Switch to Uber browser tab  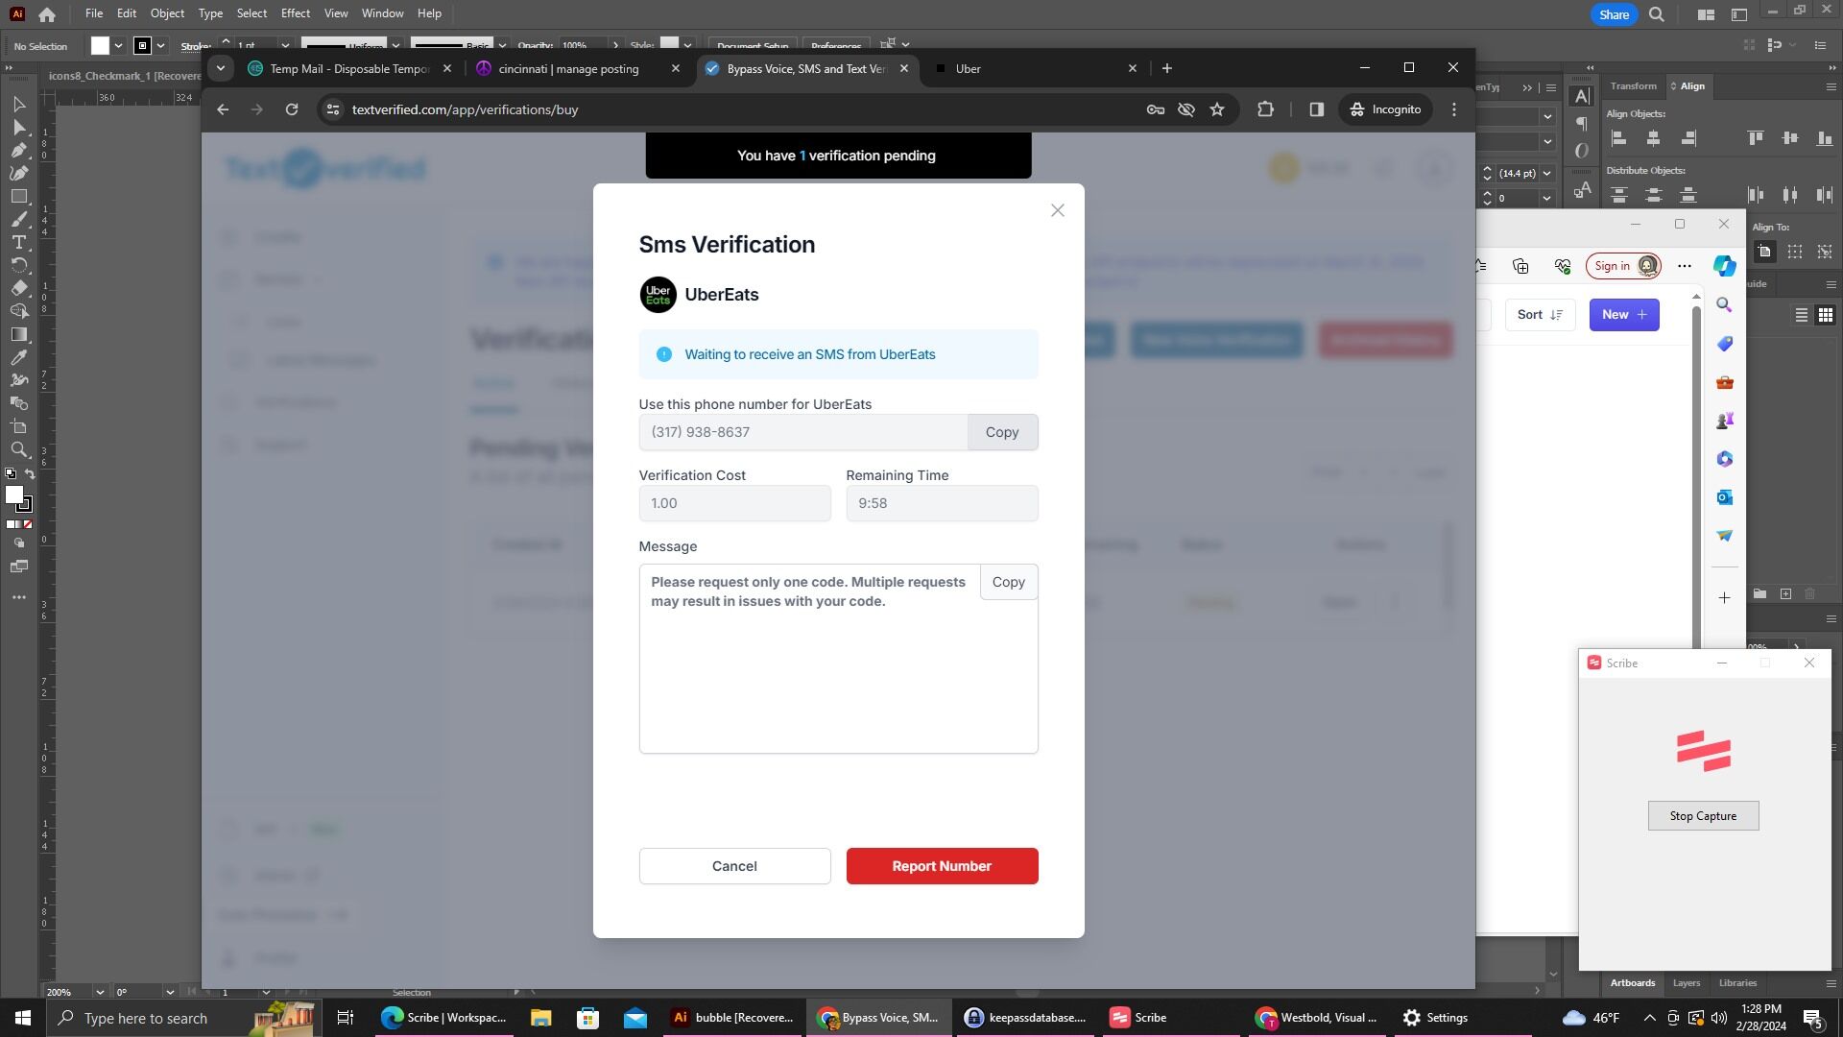click(1035, 69)
